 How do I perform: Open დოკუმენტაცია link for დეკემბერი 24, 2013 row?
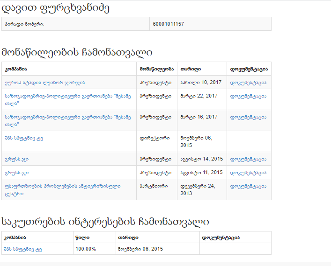pyautogui.click(x=248, y=186)
